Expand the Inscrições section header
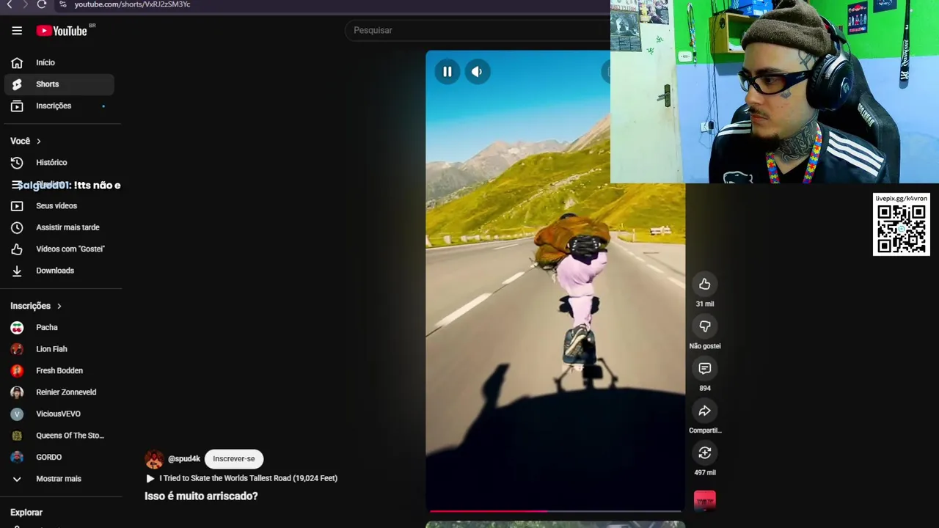 pos(36,306)
